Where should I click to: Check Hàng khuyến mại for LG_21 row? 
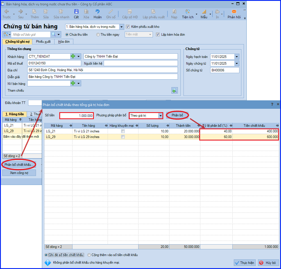pos(123,131)
